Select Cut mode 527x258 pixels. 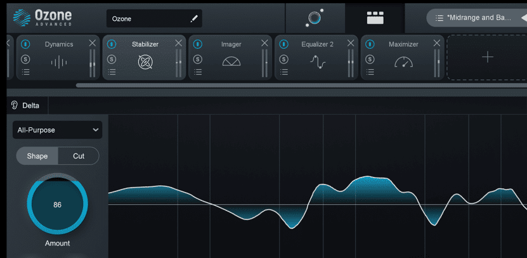coord(79,156)
